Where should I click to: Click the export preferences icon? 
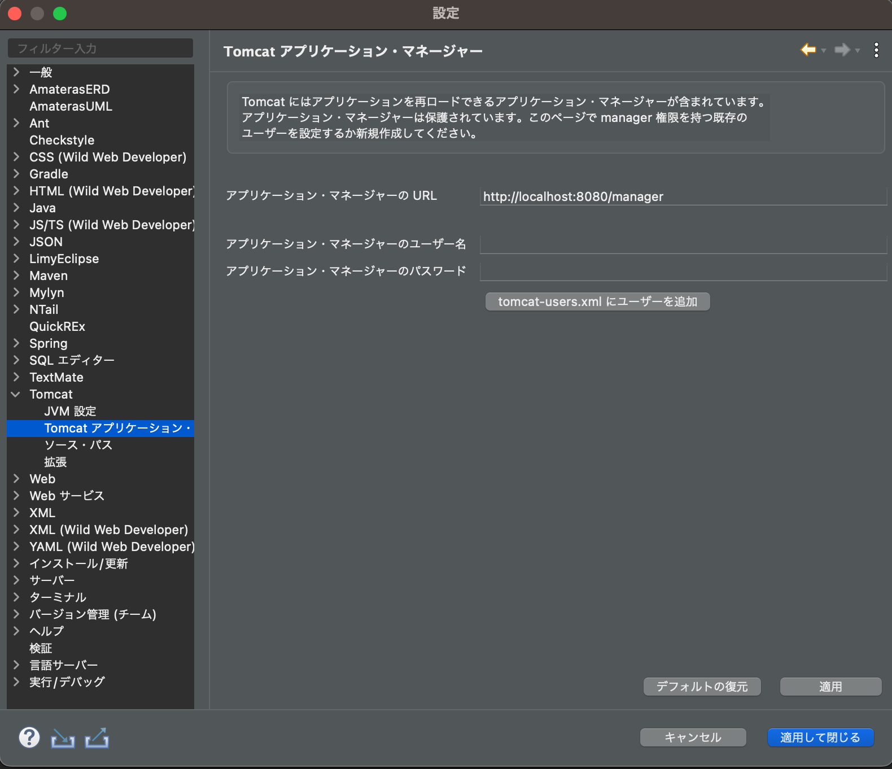(x=97, y=738)
